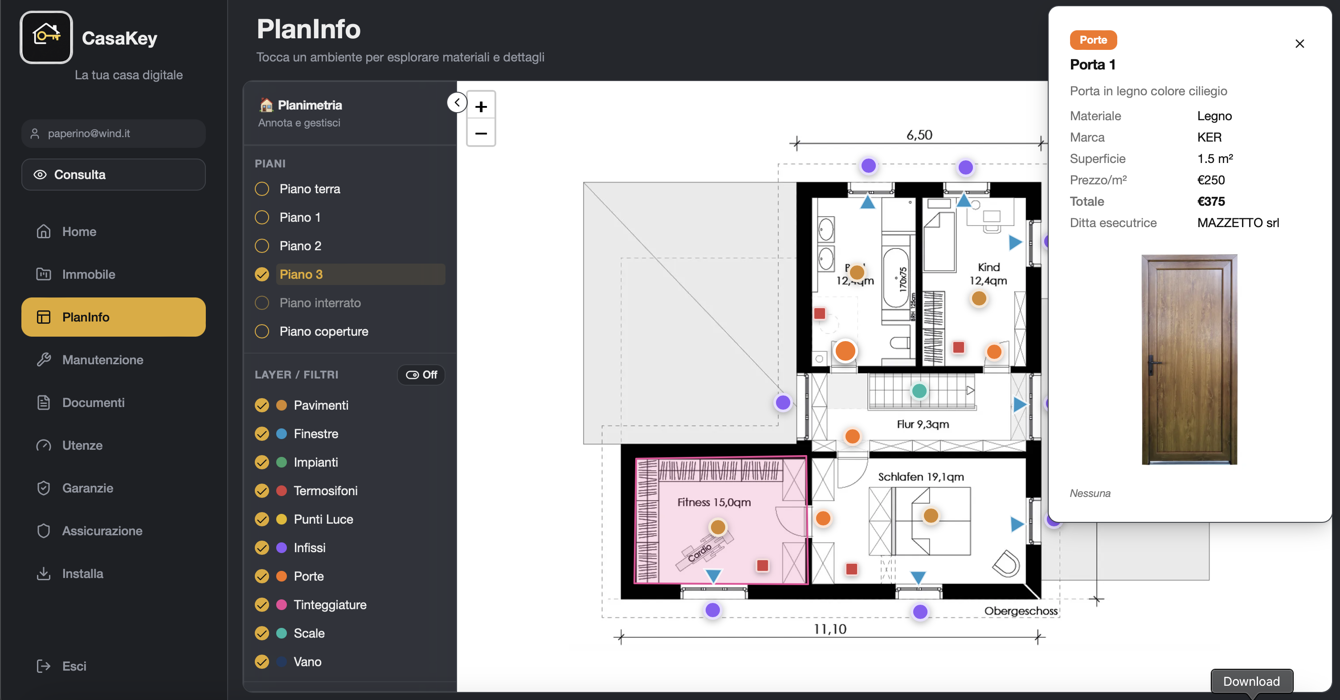Screen dimensions: 1340x700
Task: Uncheck the Vano layer
Action: click(x=261, y=662)
